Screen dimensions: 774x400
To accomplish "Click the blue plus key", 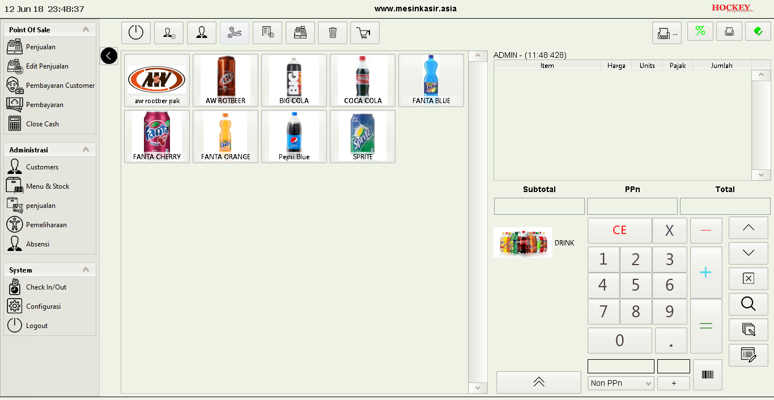I will [706, 273].
